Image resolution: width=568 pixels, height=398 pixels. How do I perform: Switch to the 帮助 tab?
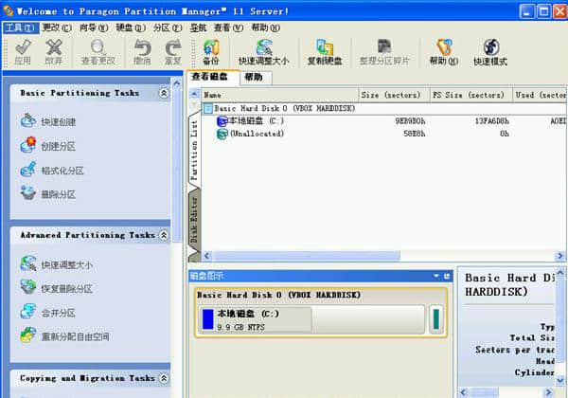pyautogui.click(x=253, y=77)
